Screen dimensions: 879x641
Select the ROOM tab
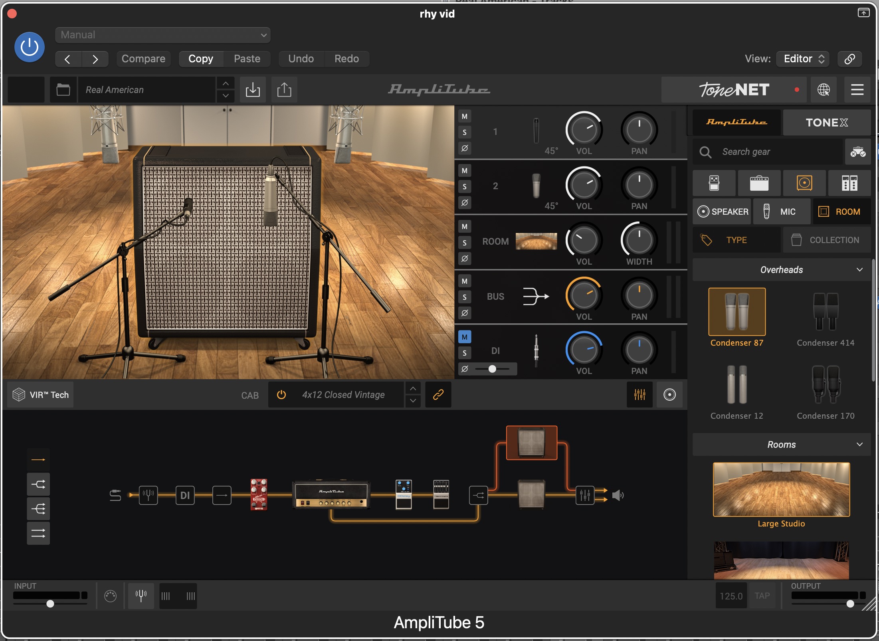(x=842, y=212)
